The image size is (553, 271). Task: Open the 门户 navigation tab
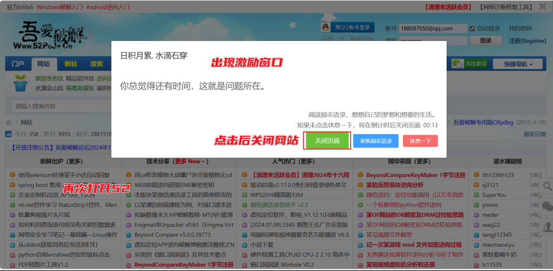coord(18,64)
